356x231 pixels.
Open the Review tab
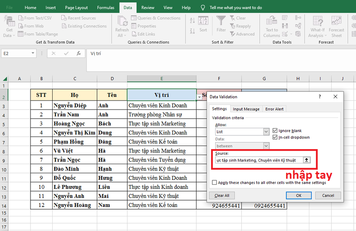148,8
